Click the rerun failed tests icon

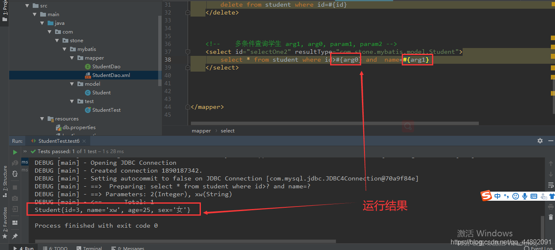click(15, 163)
